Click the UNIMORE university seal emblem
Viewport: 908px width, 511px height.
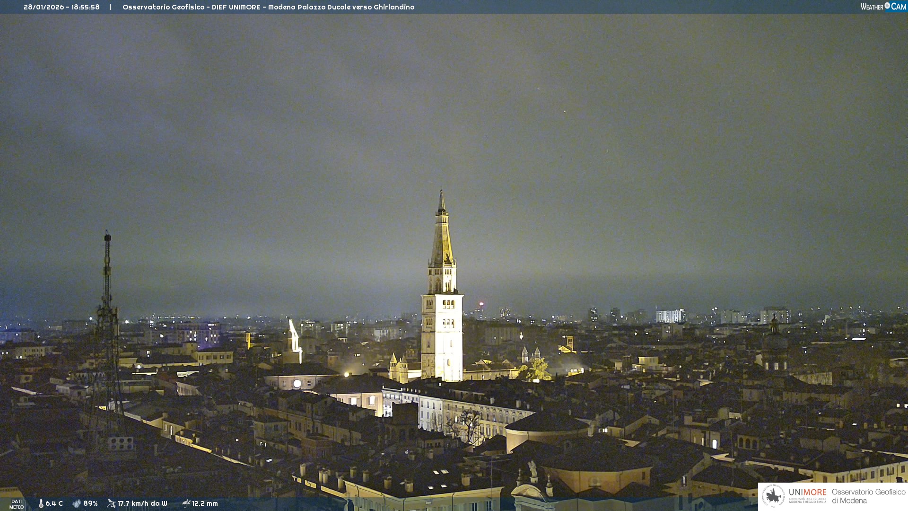click(x=773, y=496)
